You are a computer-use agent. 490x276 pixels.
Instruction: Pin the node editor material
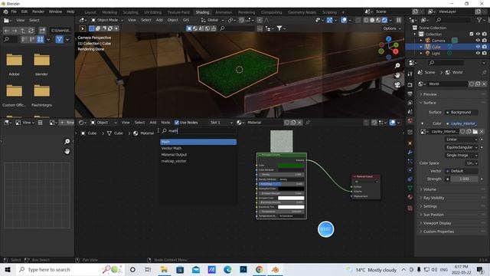(308, 123)
